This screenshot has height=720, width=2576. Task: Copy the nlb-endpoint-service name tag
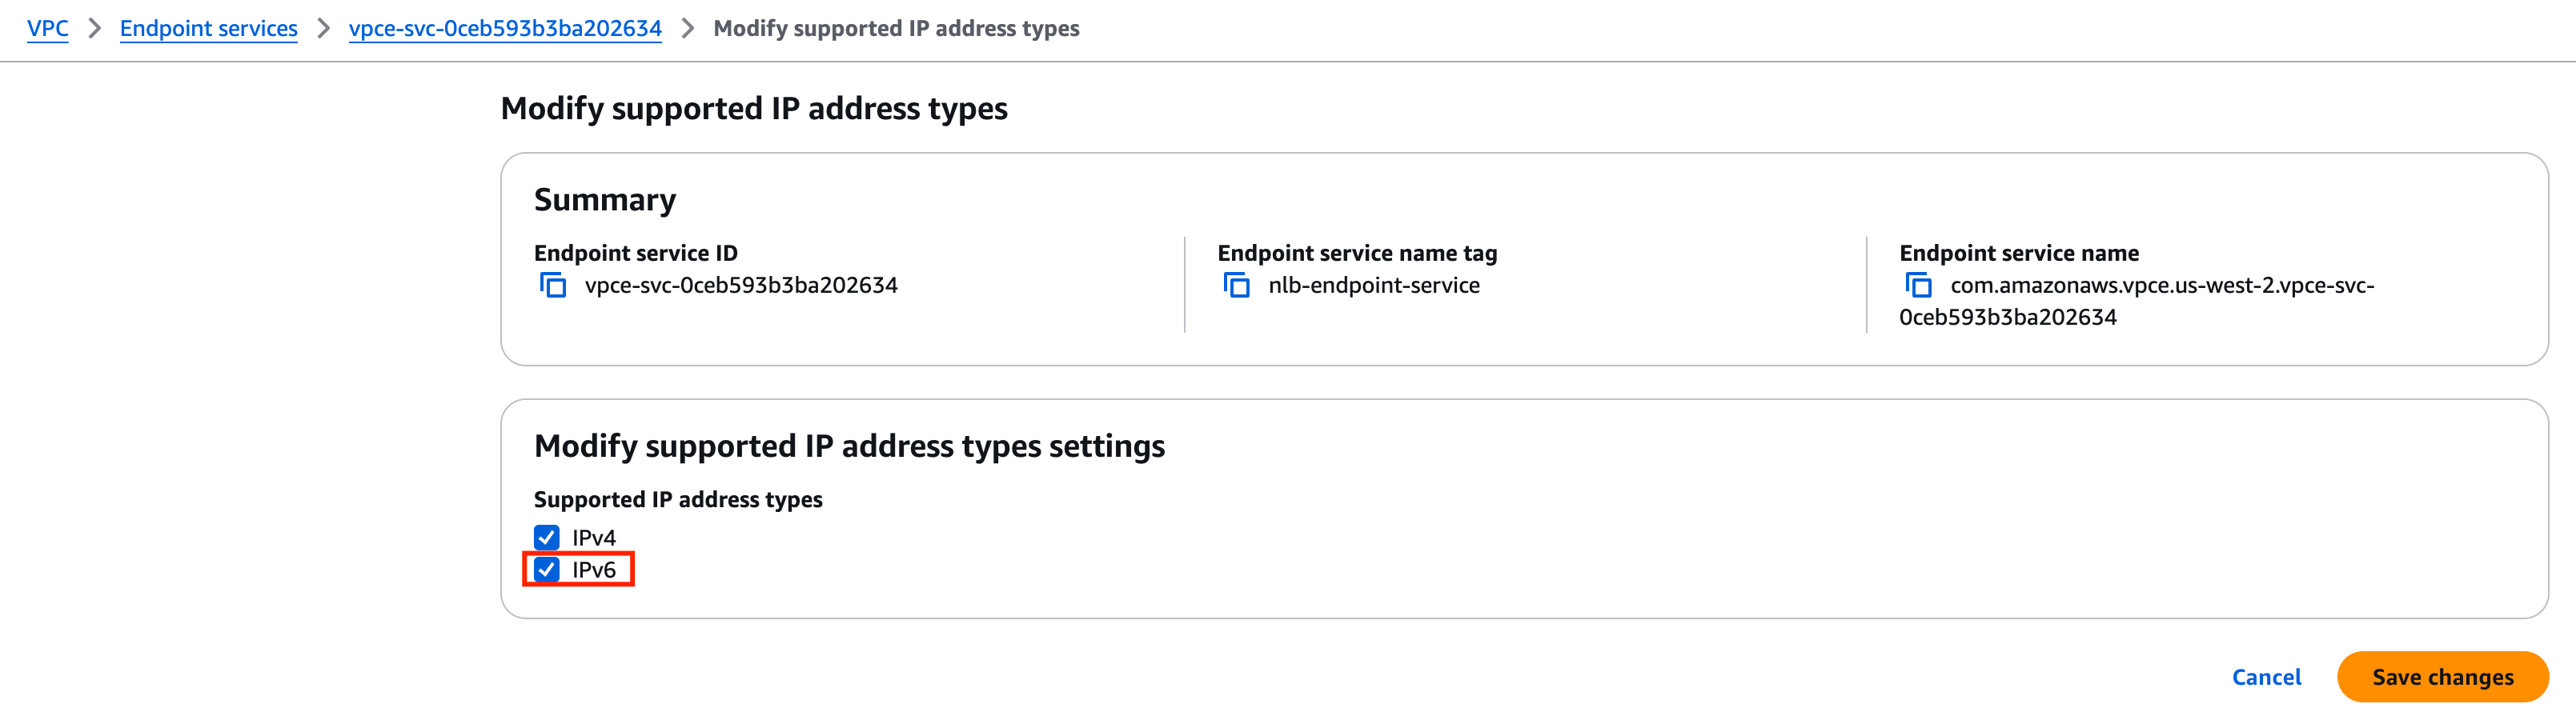pos(1237,286)
